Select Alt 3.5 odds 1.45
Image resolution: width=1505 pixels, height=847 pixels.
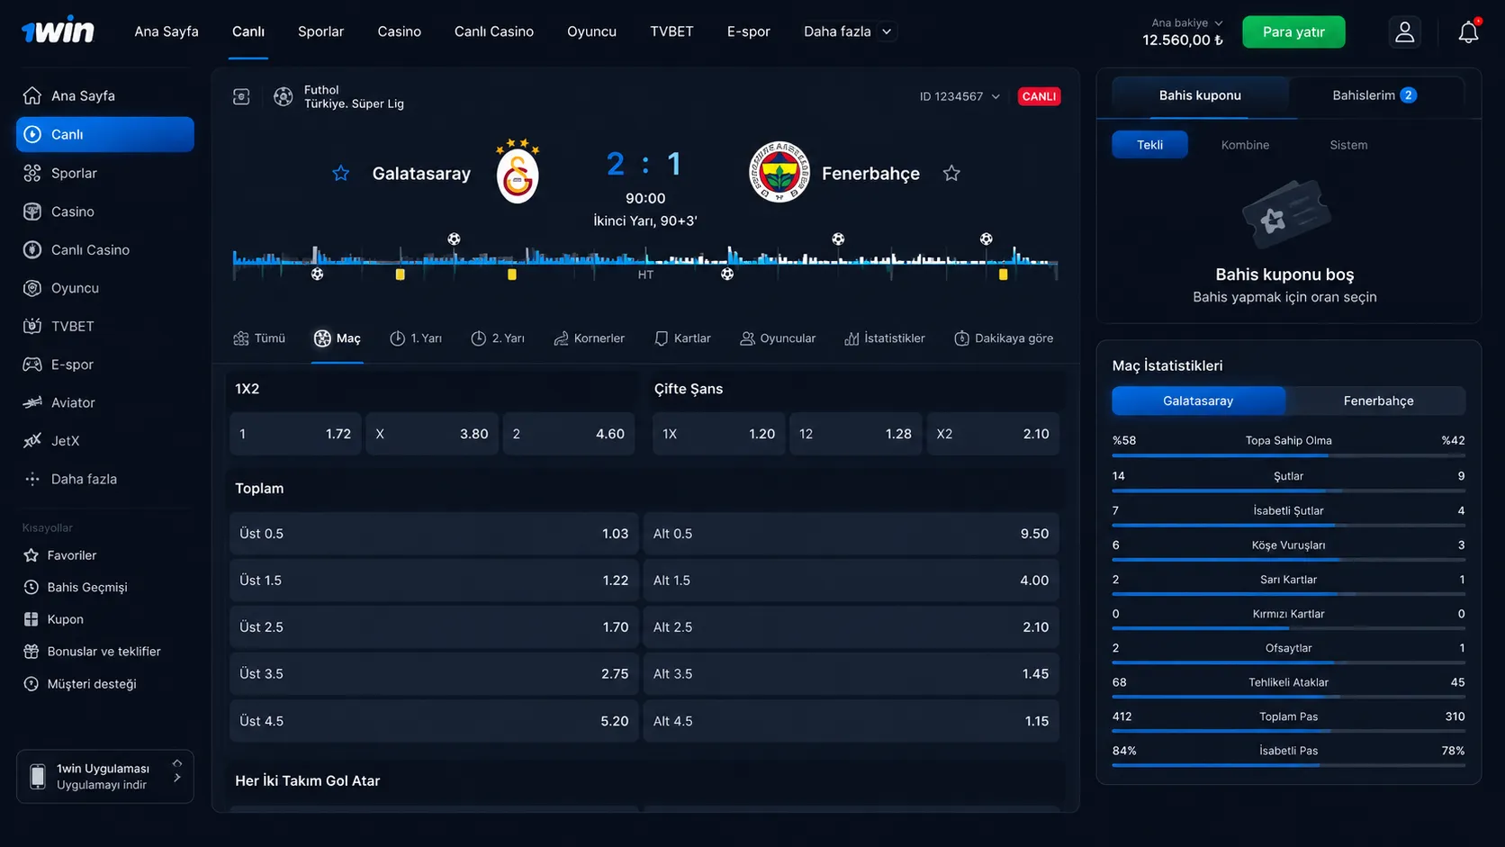(852, 674)
